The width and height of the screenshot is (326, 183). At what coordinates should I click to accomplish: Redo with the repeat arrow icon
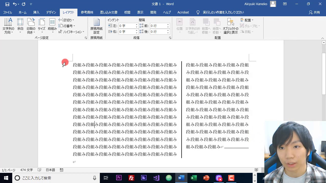[24, 4]
